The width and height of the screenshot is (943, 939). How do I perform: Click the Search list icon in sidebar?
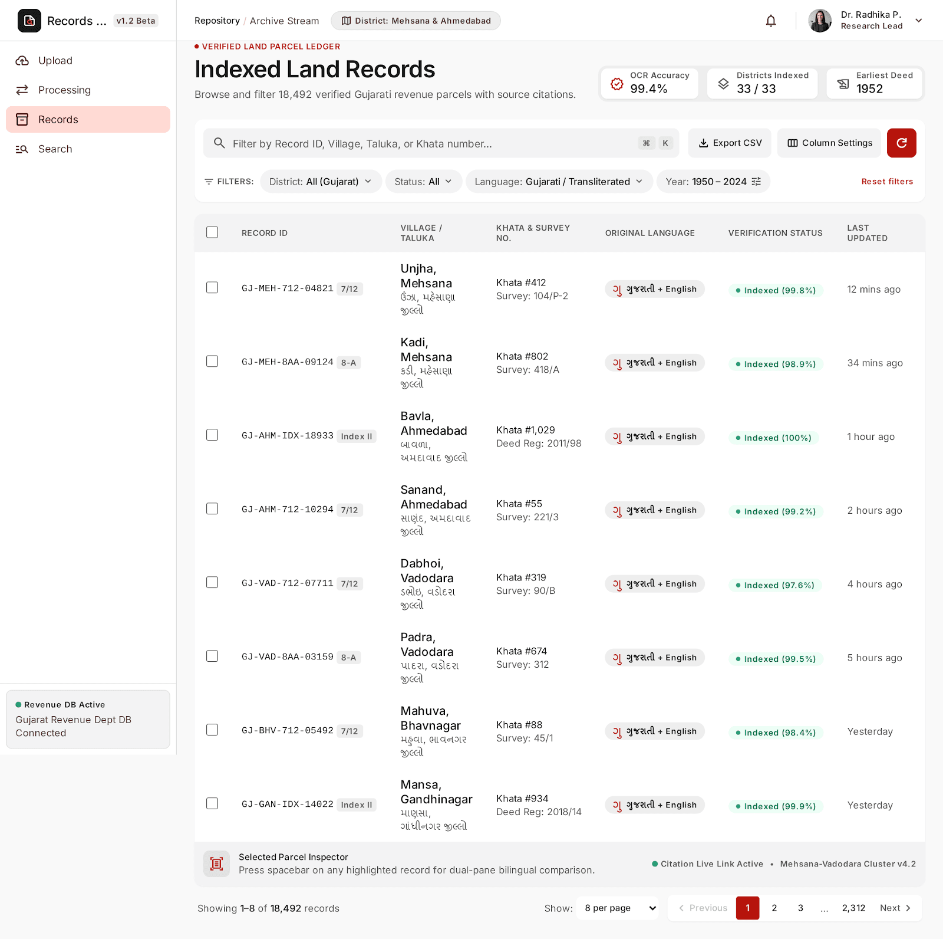[22, 149]
